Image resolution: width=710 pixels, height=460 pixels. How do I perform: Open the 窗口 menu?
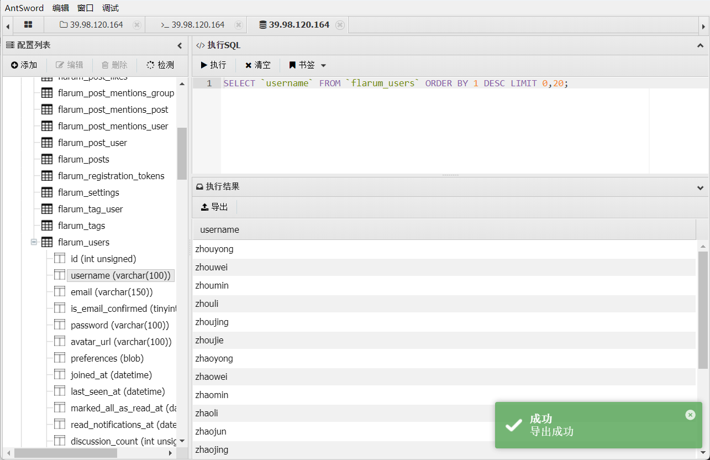(86, 8)
